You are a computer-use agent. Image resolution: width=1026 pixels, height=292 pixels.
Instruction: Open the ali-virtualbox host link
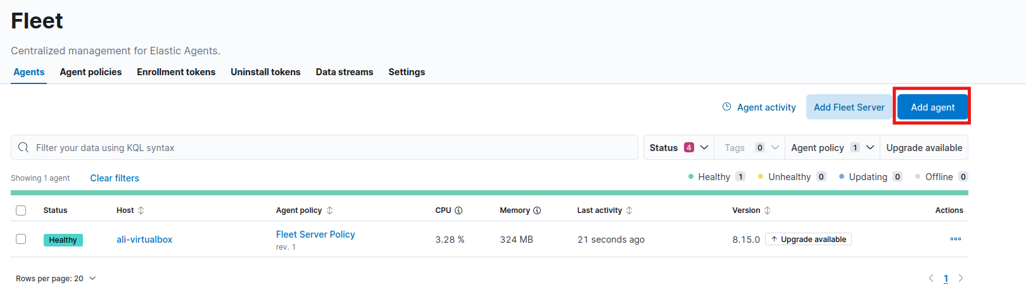pos(144,240)
